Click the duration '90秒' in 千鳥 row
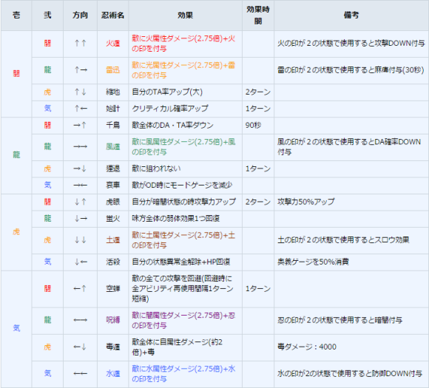This screenshot has width=429, height=388. coord(253,125)
